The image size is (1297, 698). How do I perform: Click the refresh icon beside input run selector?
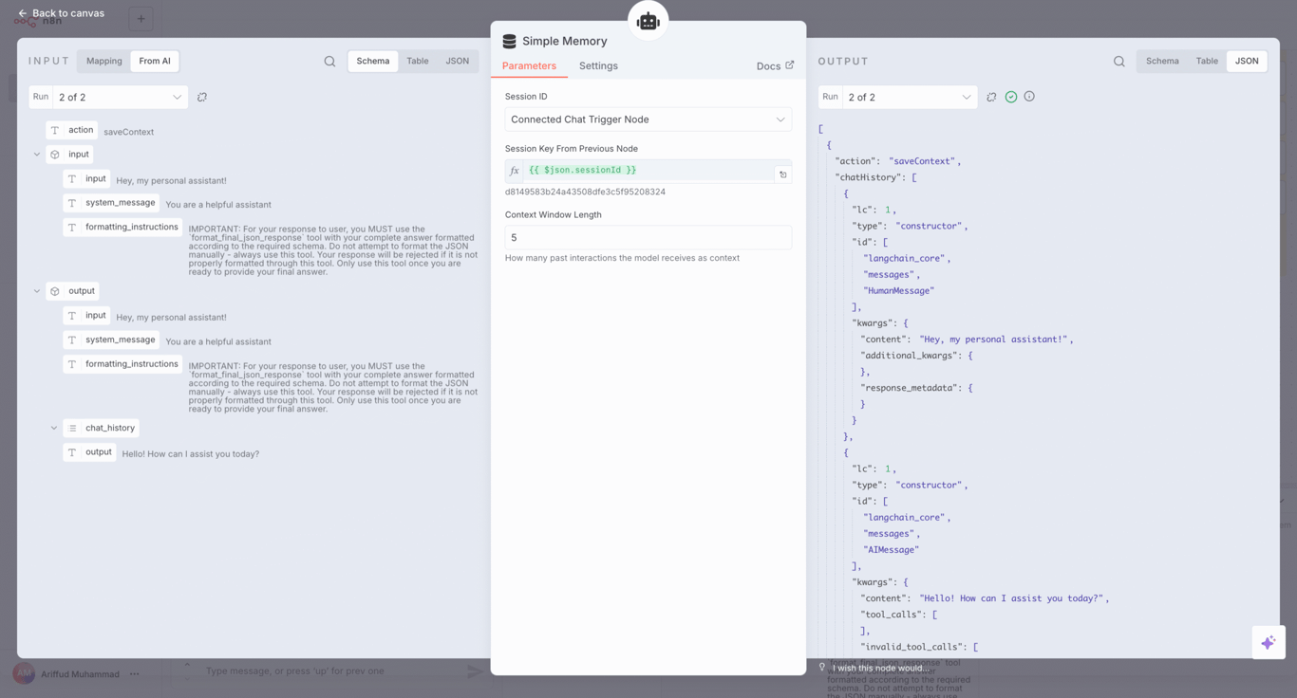pyautogui.click(x=202, y=97)
